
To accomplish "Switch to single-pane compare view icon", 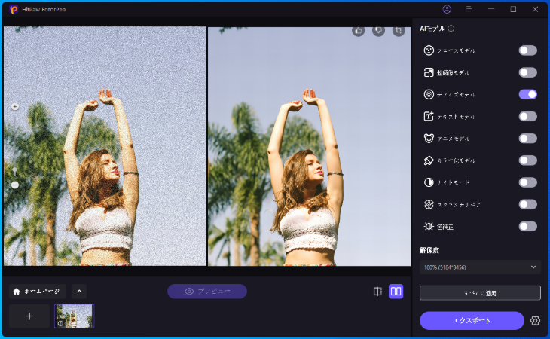I will pos(377,292).
